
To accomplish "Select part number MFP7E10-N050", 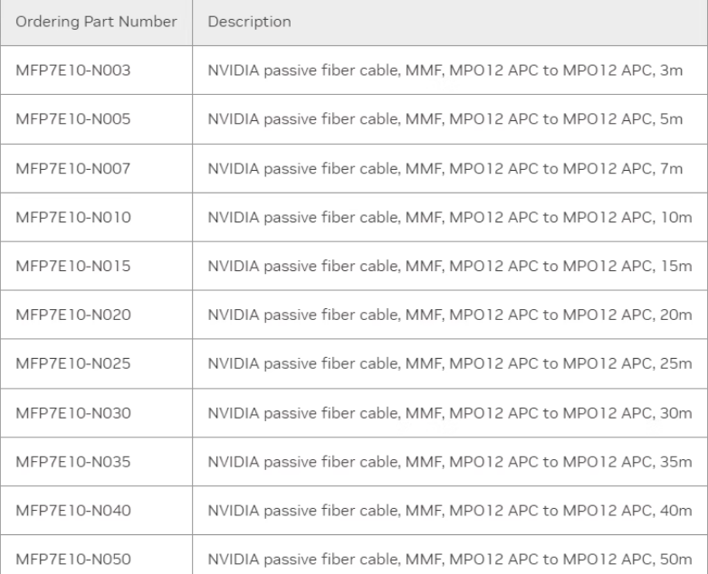I will 73,560.
